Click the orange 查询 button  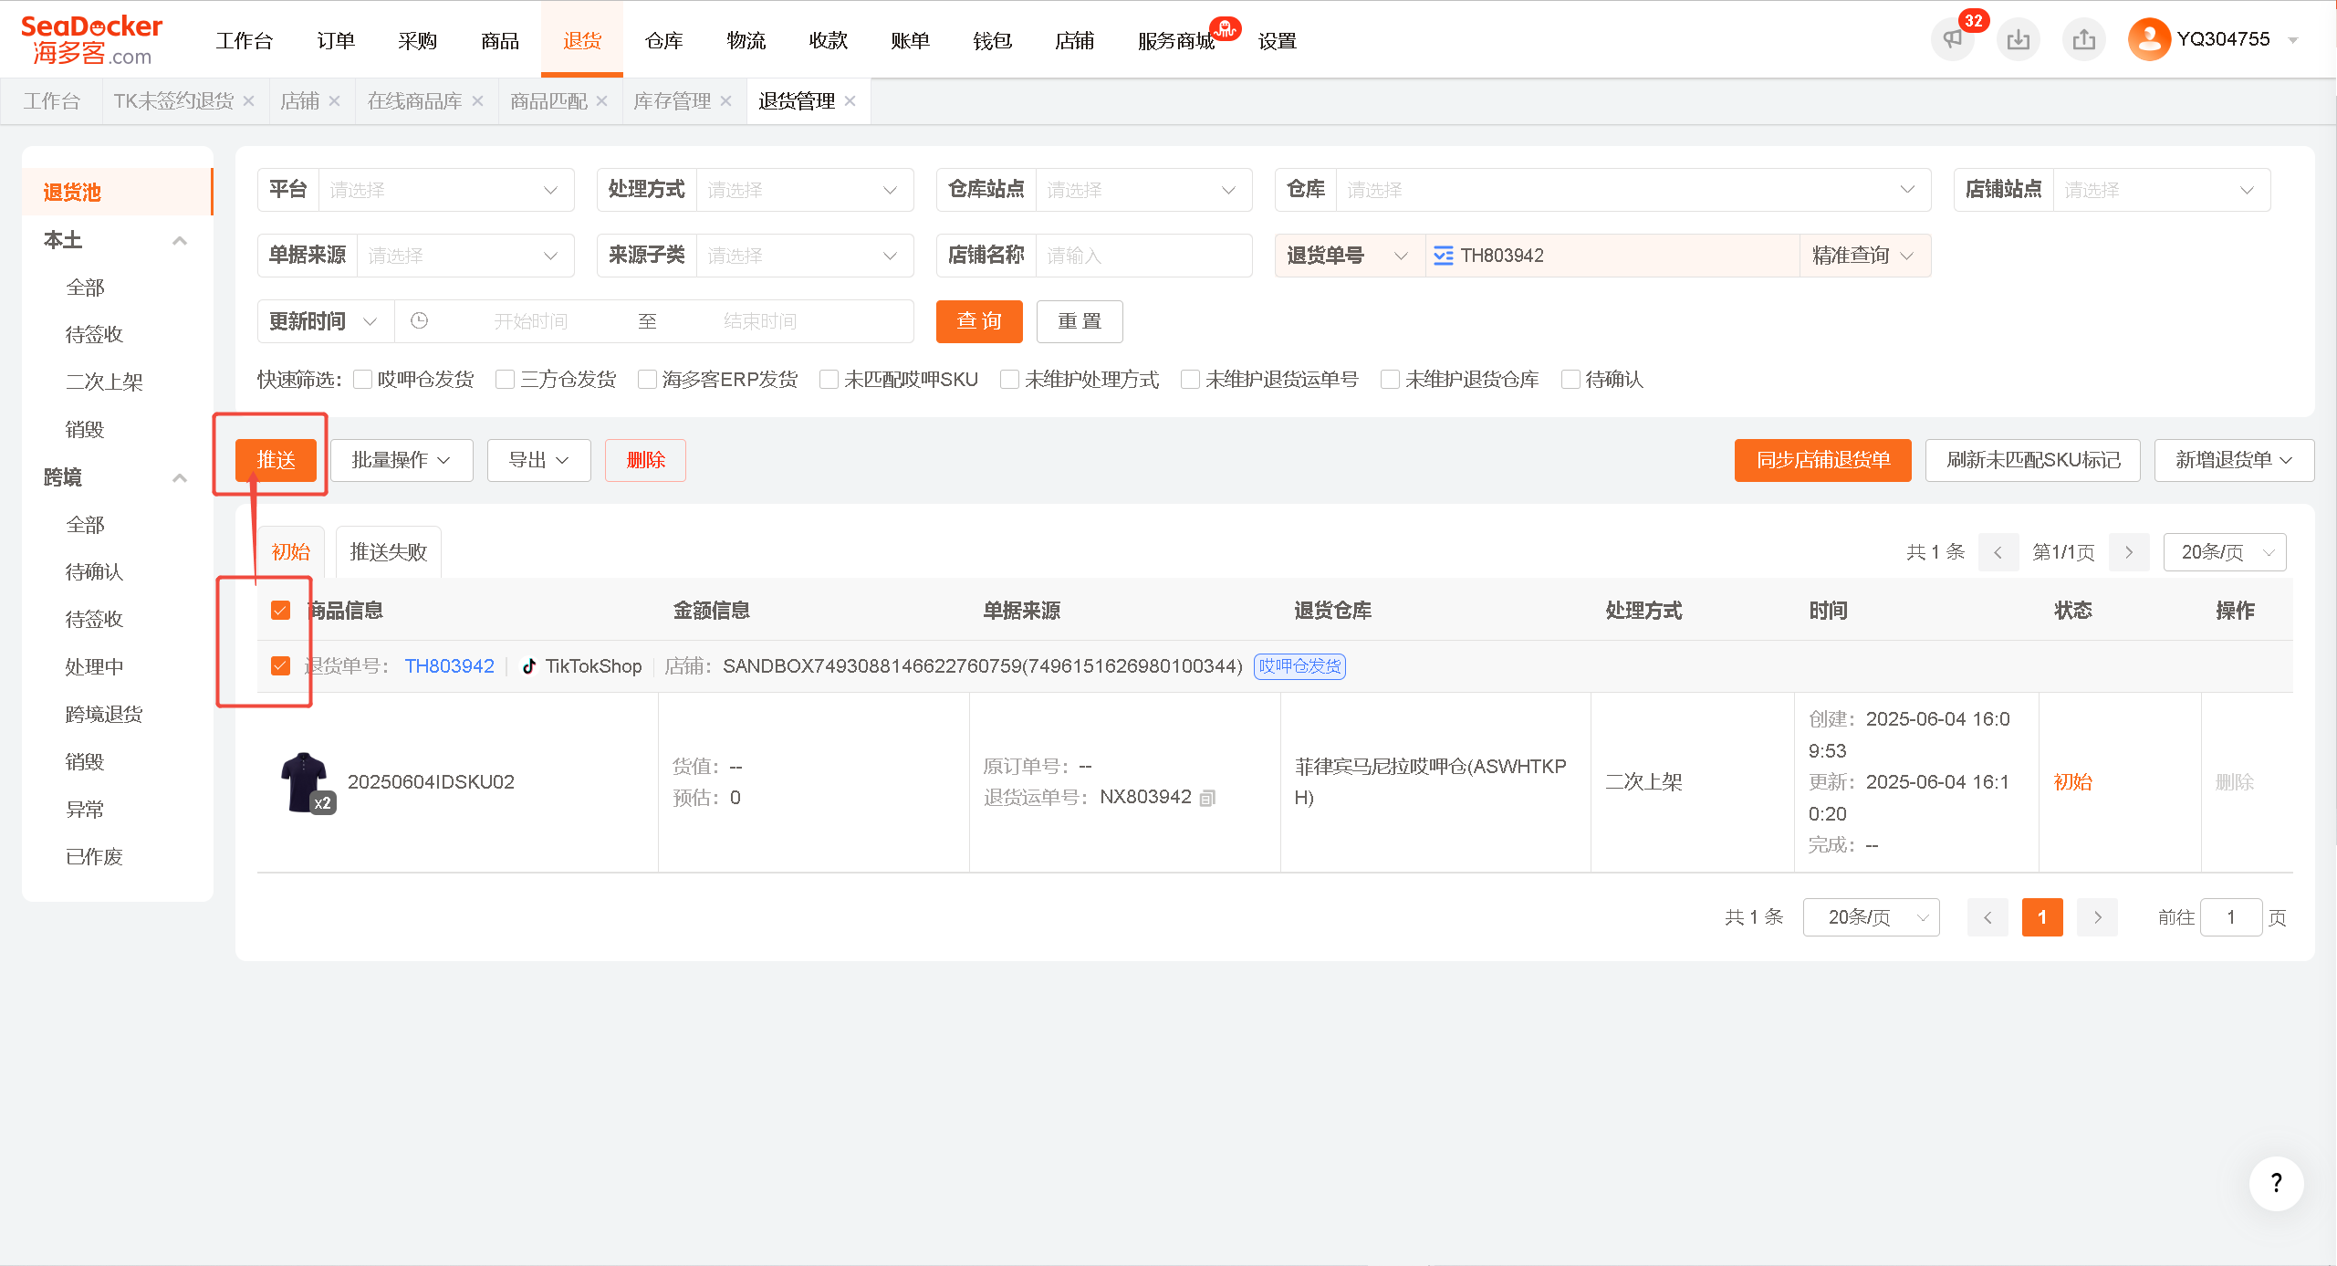click(x=979, y=321)
